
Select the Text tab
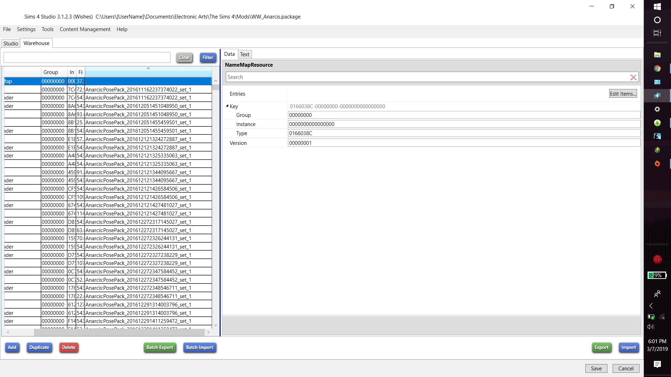(x=245, y=54)
